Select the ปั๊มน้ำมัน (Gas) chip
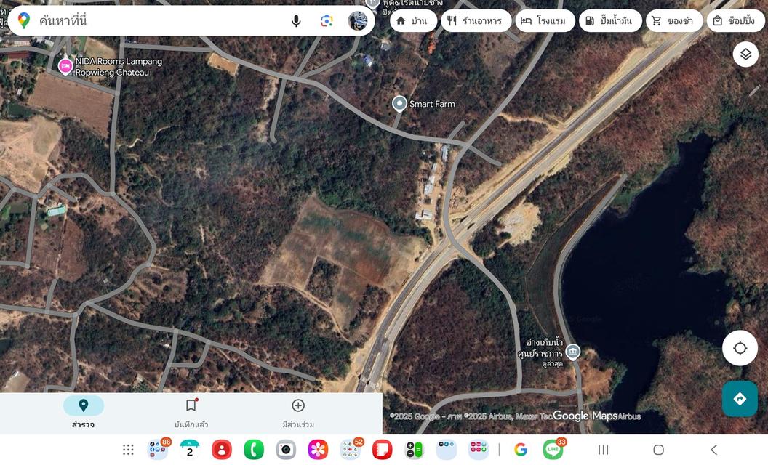 pos(610,20)
